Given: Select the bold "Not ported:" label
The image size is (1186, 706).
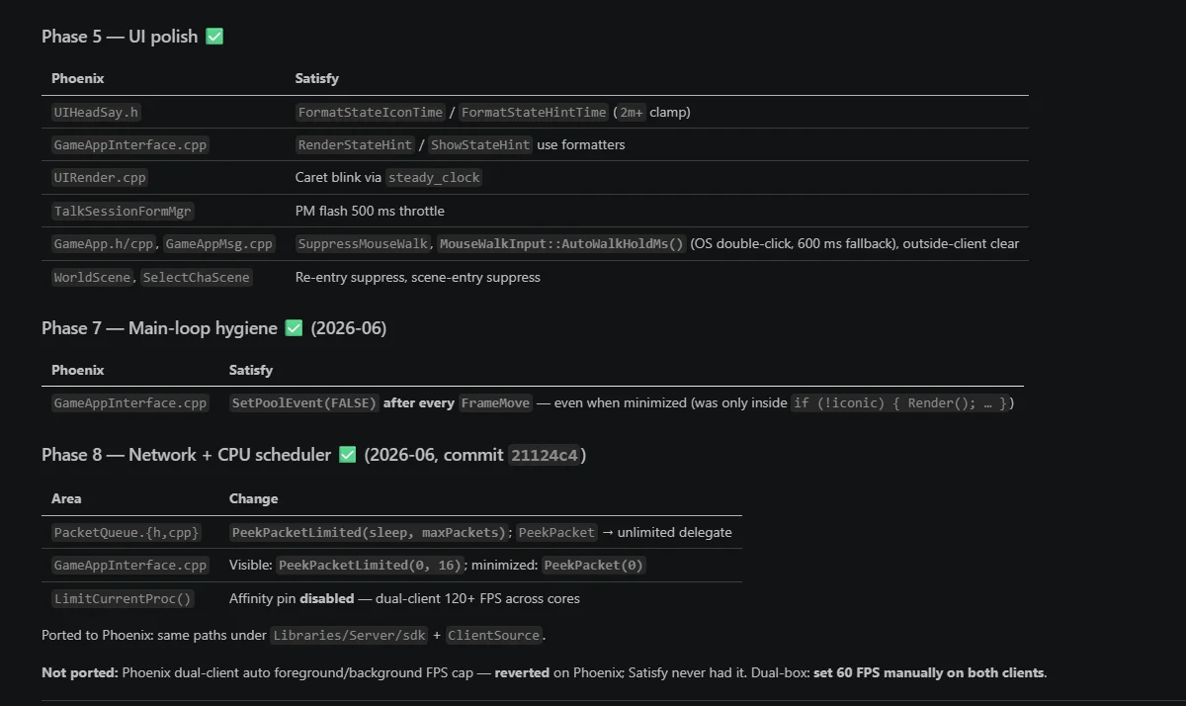Looking at the screenshot, I should click(x=80, y=673).
